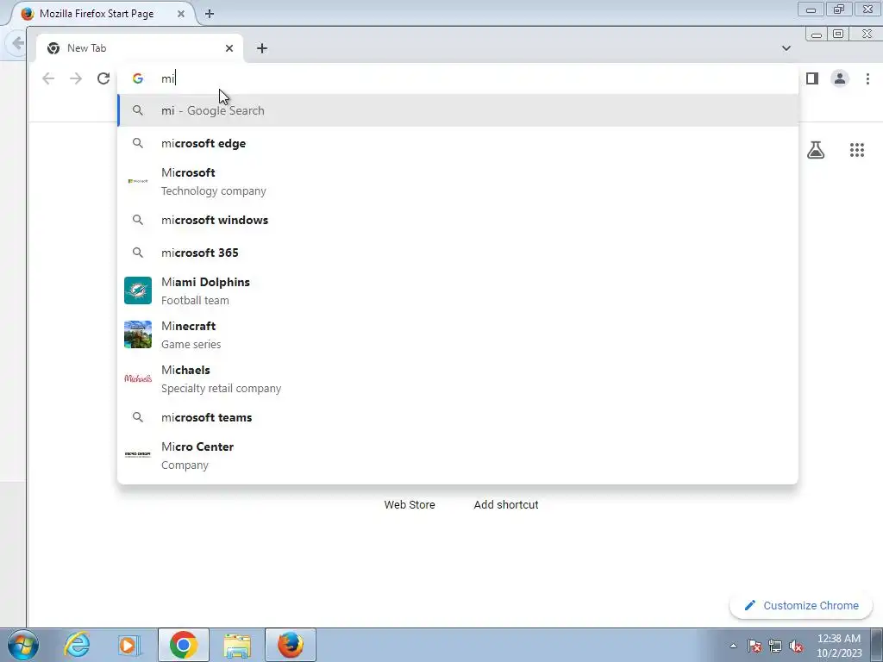Show hidden system tray icons arrow

(733, 646)
